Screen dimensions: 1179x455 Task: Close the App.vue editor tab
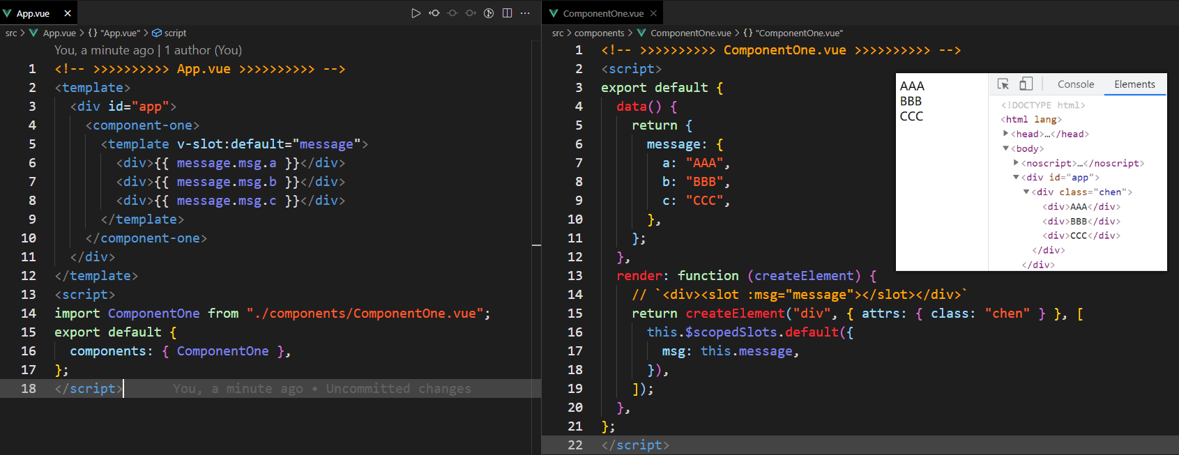68,13
